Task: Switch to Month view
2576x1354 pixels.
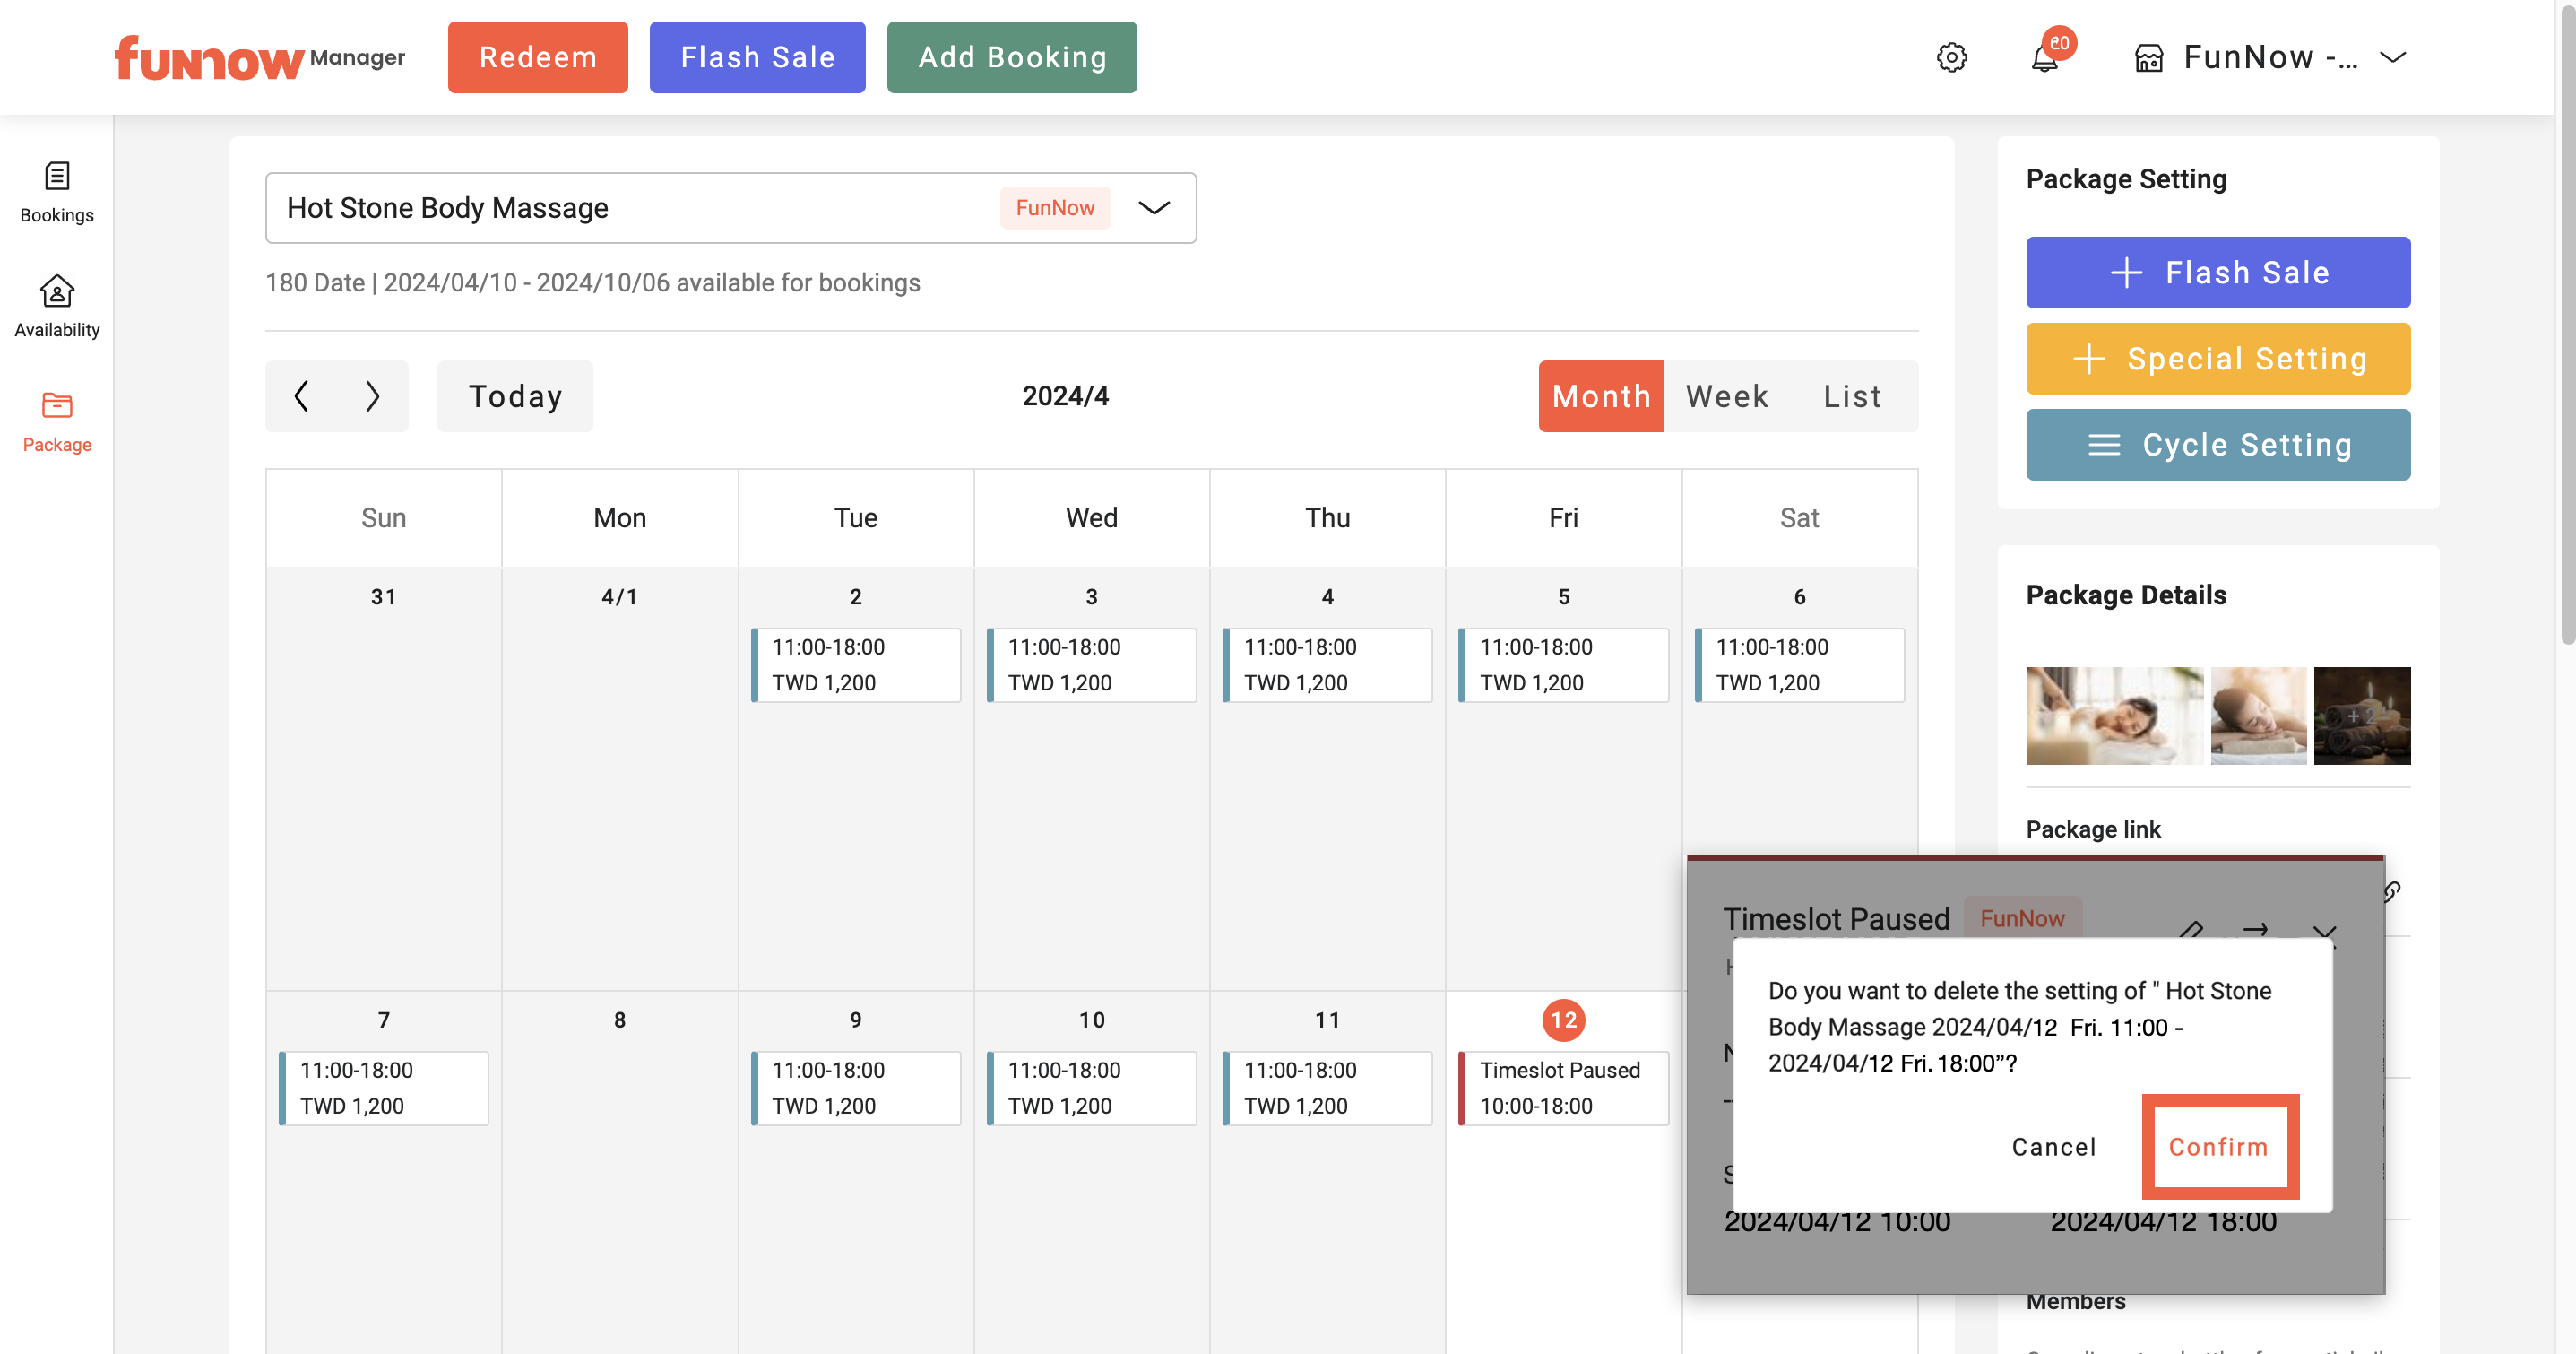Action: pos(1601,396)
